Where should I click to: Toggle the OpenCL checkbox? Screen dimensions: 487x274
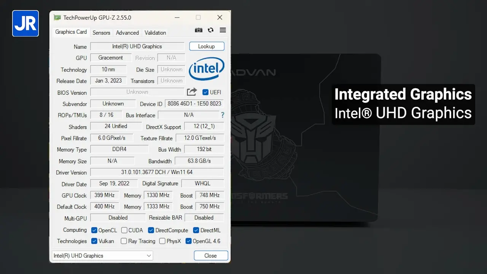pyautogui.click(x=94, y=230)
